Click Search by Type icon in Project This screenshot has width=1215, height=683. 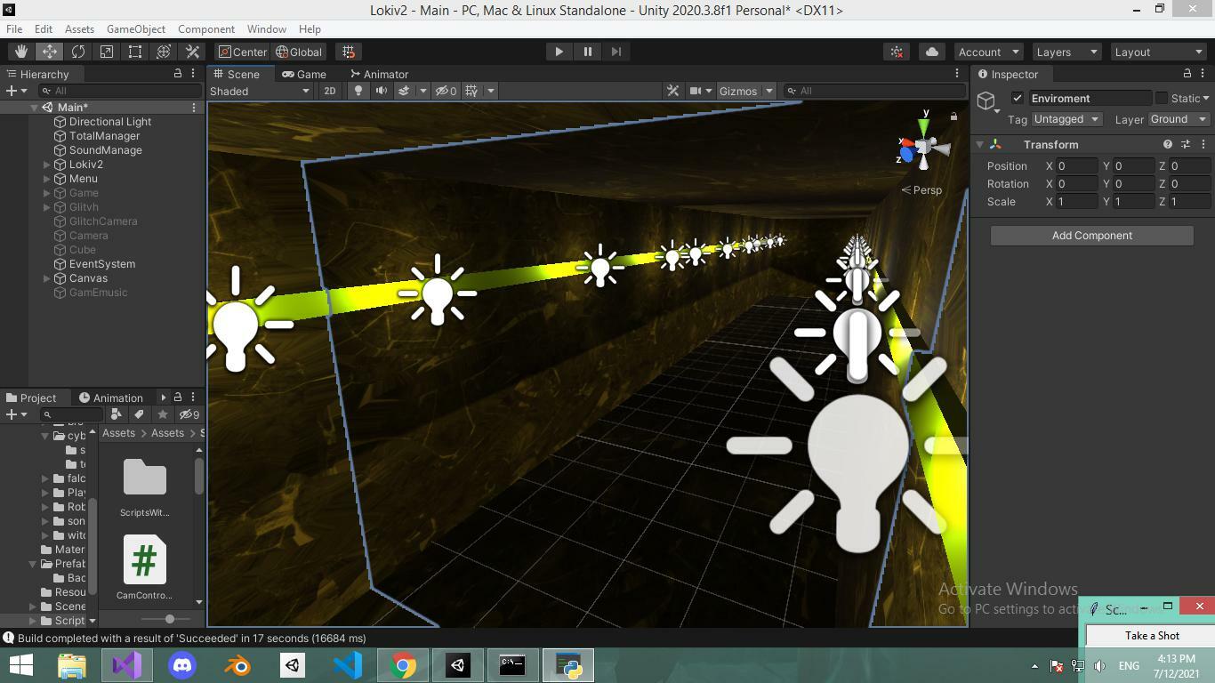coord(116,414)
